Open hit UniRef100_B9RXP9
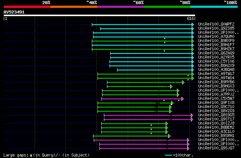This screenshot has width=241, height=158. pyautogui.click(x=216, y=41)
